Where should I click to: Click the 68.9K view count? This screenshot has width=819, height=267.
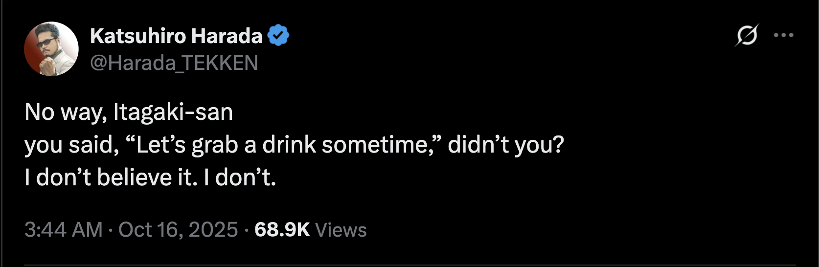click(282, 230)
